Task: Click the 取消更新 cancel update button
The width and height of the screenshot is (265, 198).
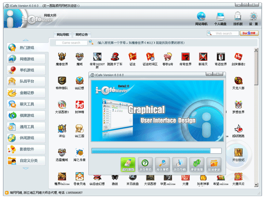Action: 214,165
